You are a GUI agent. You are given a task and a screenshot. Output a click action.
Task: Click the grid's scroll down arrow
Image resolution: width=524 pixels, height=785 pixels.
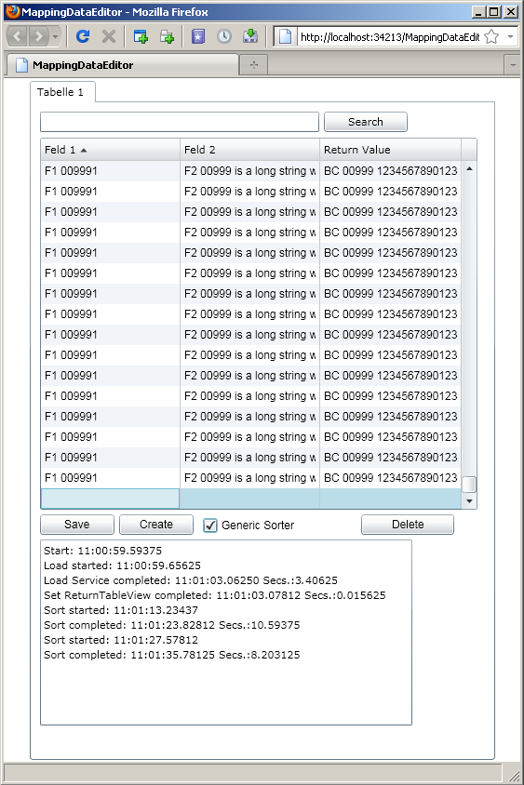pos(469,501)
